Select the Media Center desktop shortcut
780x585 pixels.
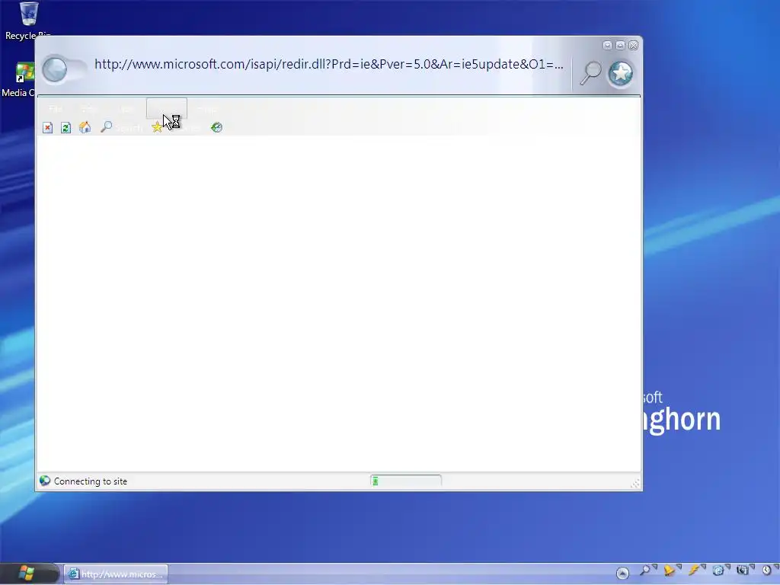point(18,79)
